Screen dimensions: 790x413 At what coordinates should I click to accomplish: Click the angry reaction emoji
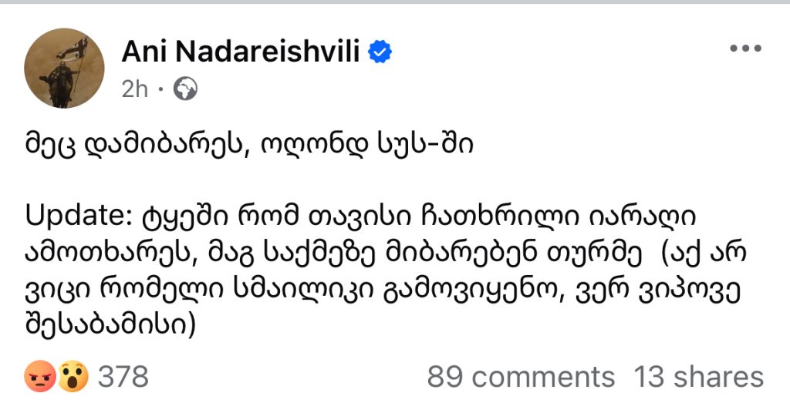point(39,377)
